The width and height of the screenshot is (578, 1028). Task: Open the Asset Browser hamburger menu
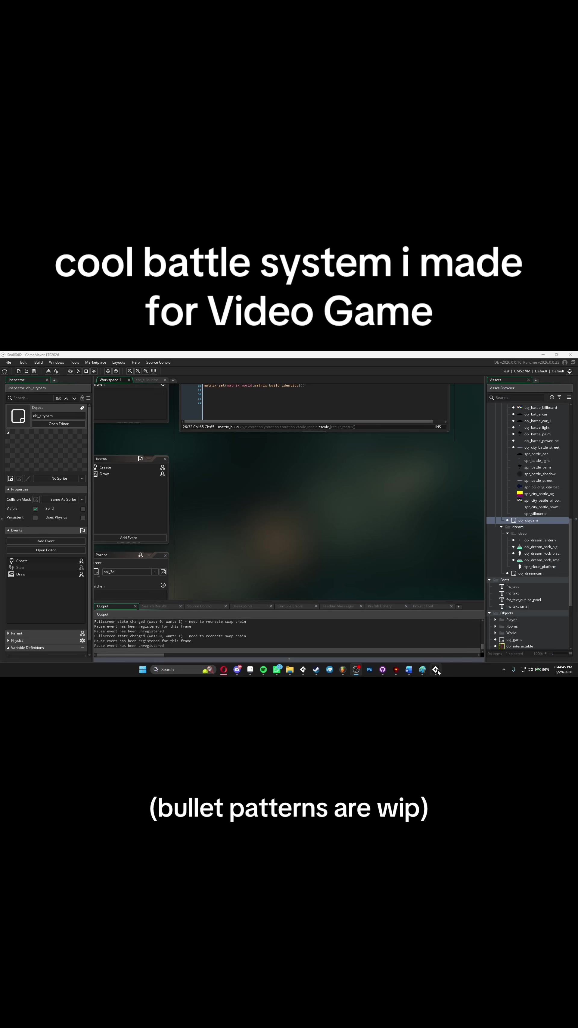pos(569,397)
